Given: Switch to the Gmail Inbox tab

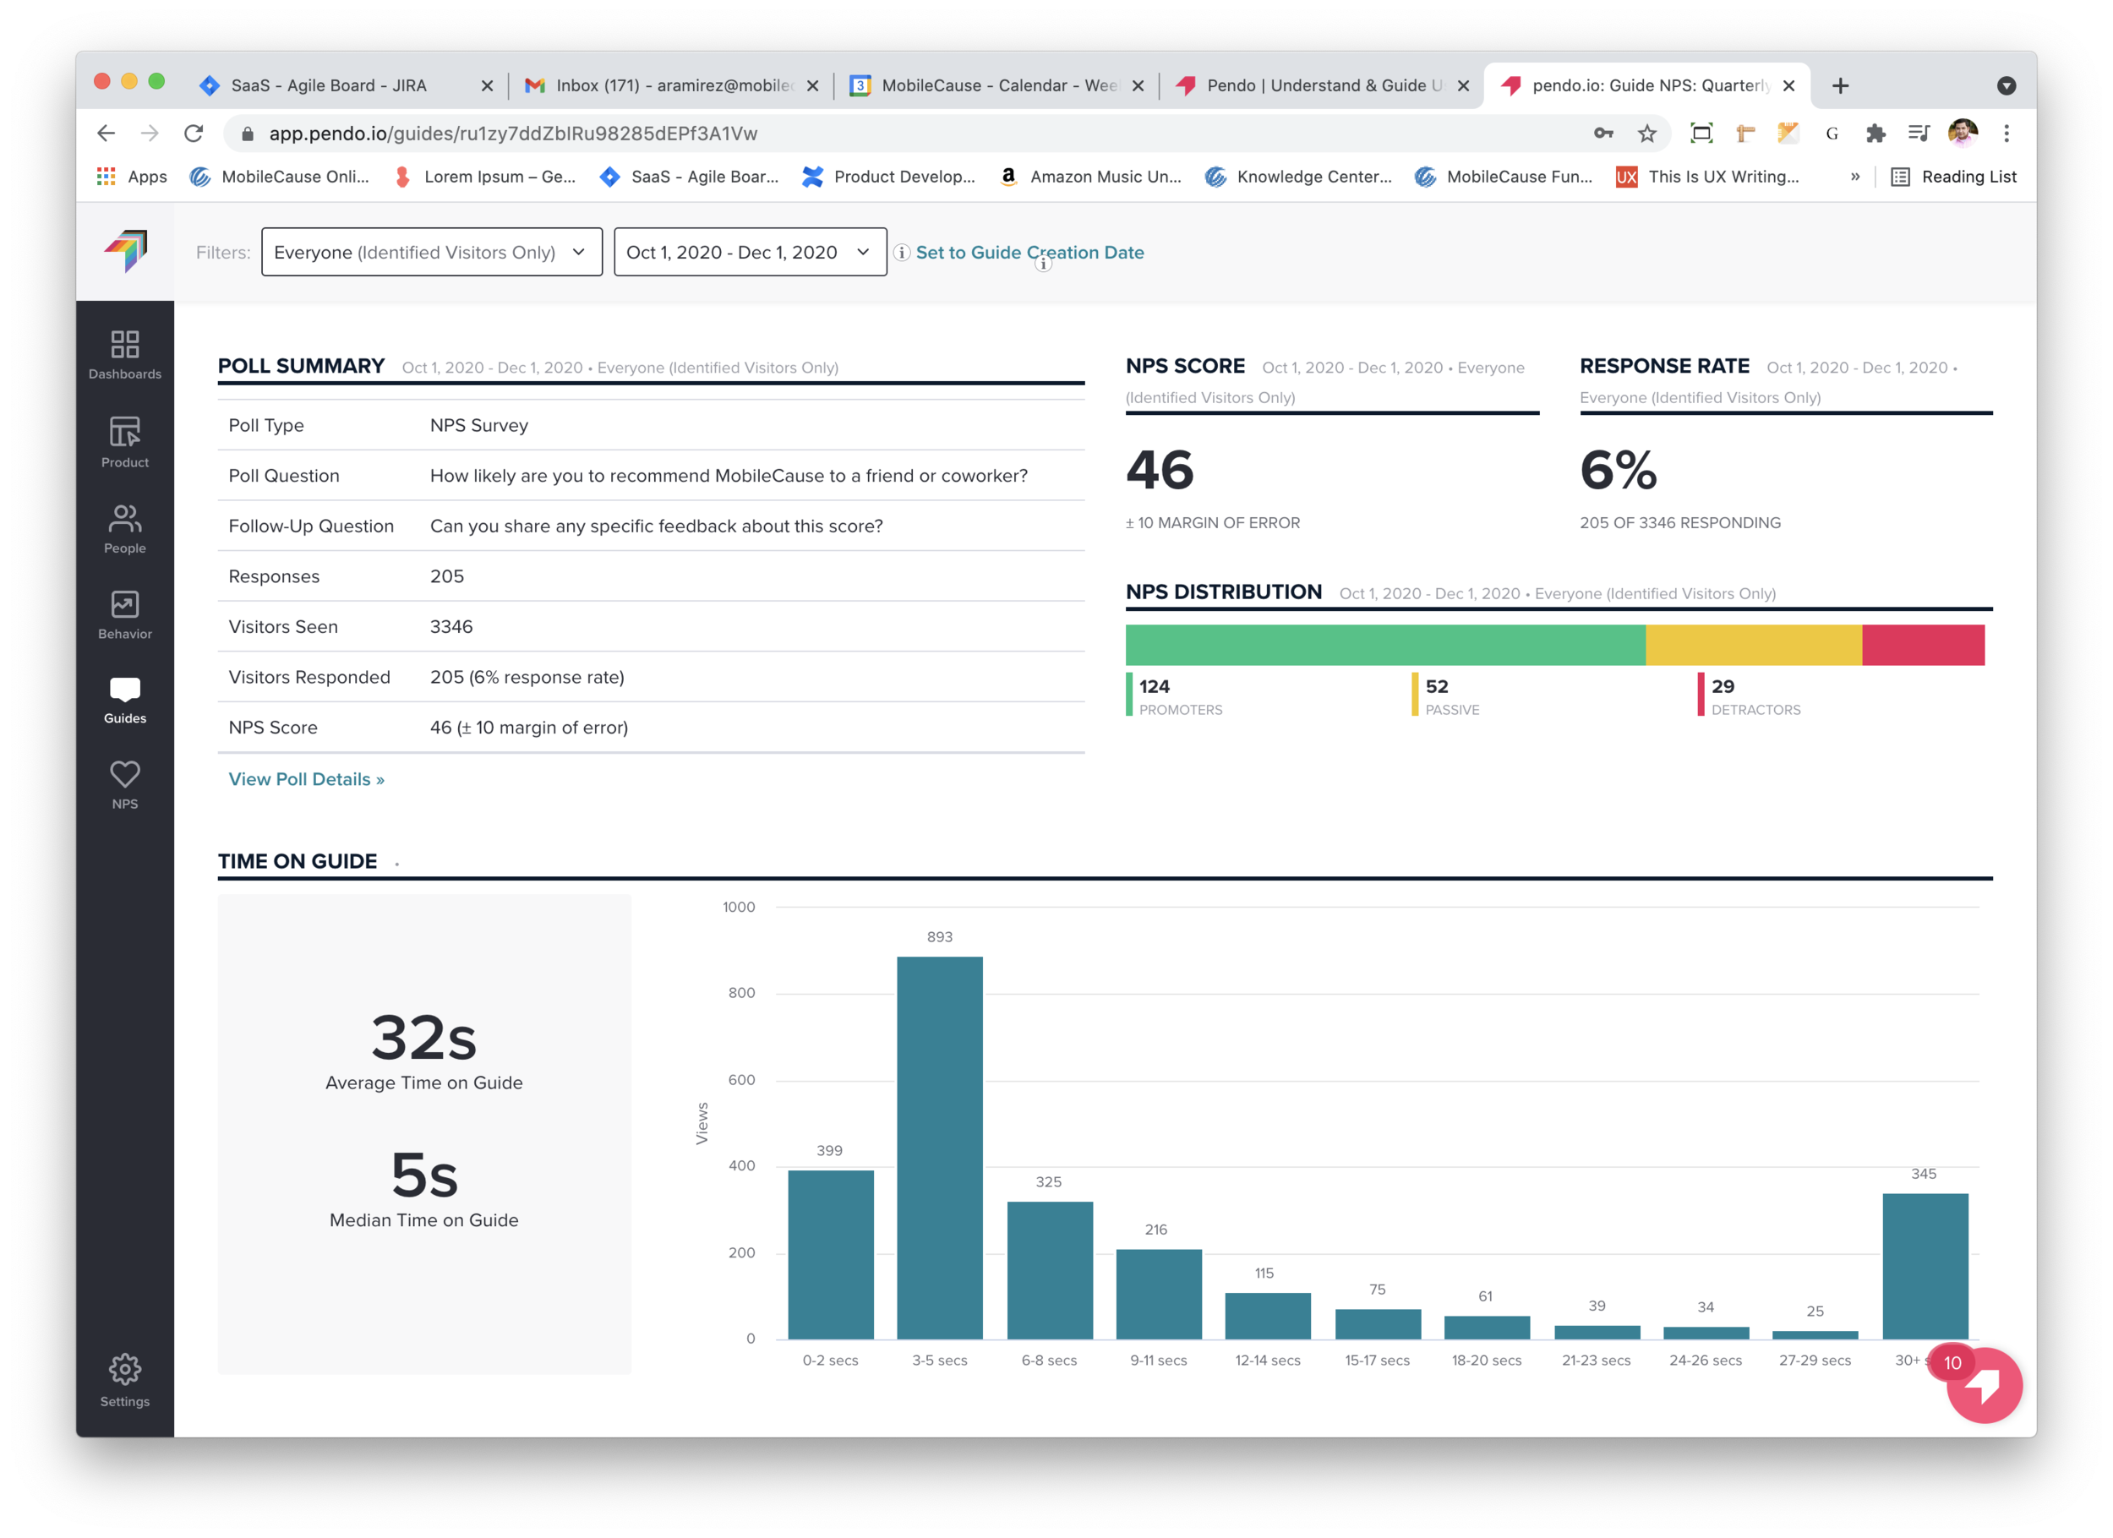Looking at the screenshot, I should (671, 85).
